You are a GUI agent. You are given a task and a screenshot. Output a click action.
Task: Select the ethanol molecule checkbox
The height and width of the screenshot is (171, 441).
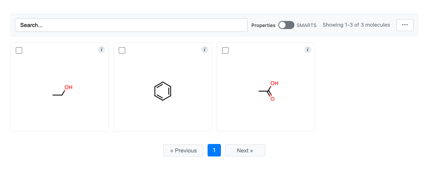[19, 50]
